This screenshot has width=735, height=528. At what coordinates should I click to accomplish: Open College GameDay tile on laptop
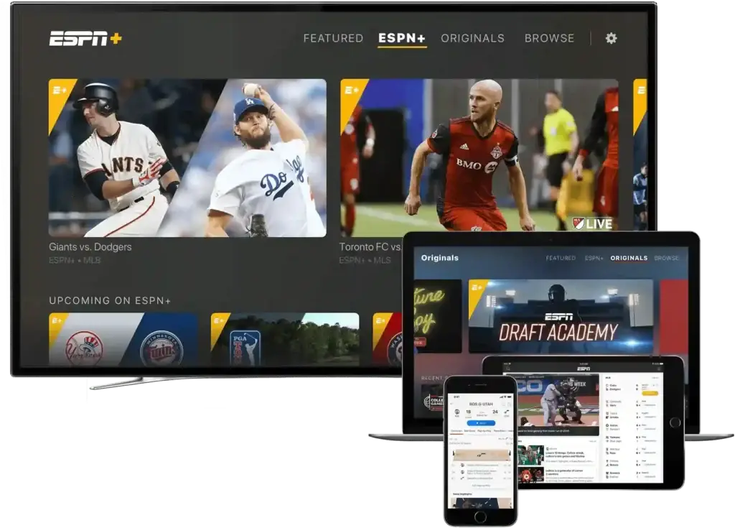point(432,402)
